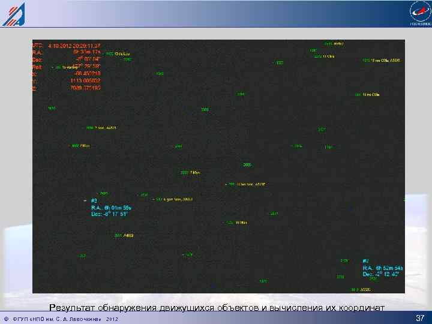The height and width of the screenshot is (324, 432).
Task: Click the cyan 'Dec: -2° 12' 42"' object readout
Action: (380, 274)
